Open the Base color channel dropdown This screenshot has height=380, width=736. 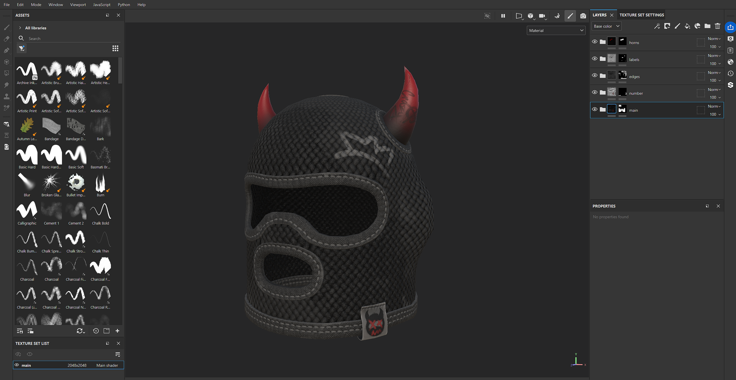pyautogui.click(x=606, y=26)
